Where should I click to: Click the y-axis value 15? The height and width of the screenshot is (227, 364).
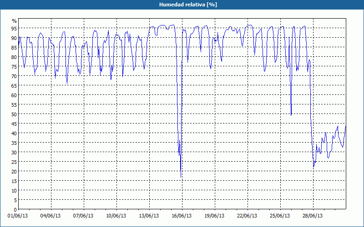14,181
